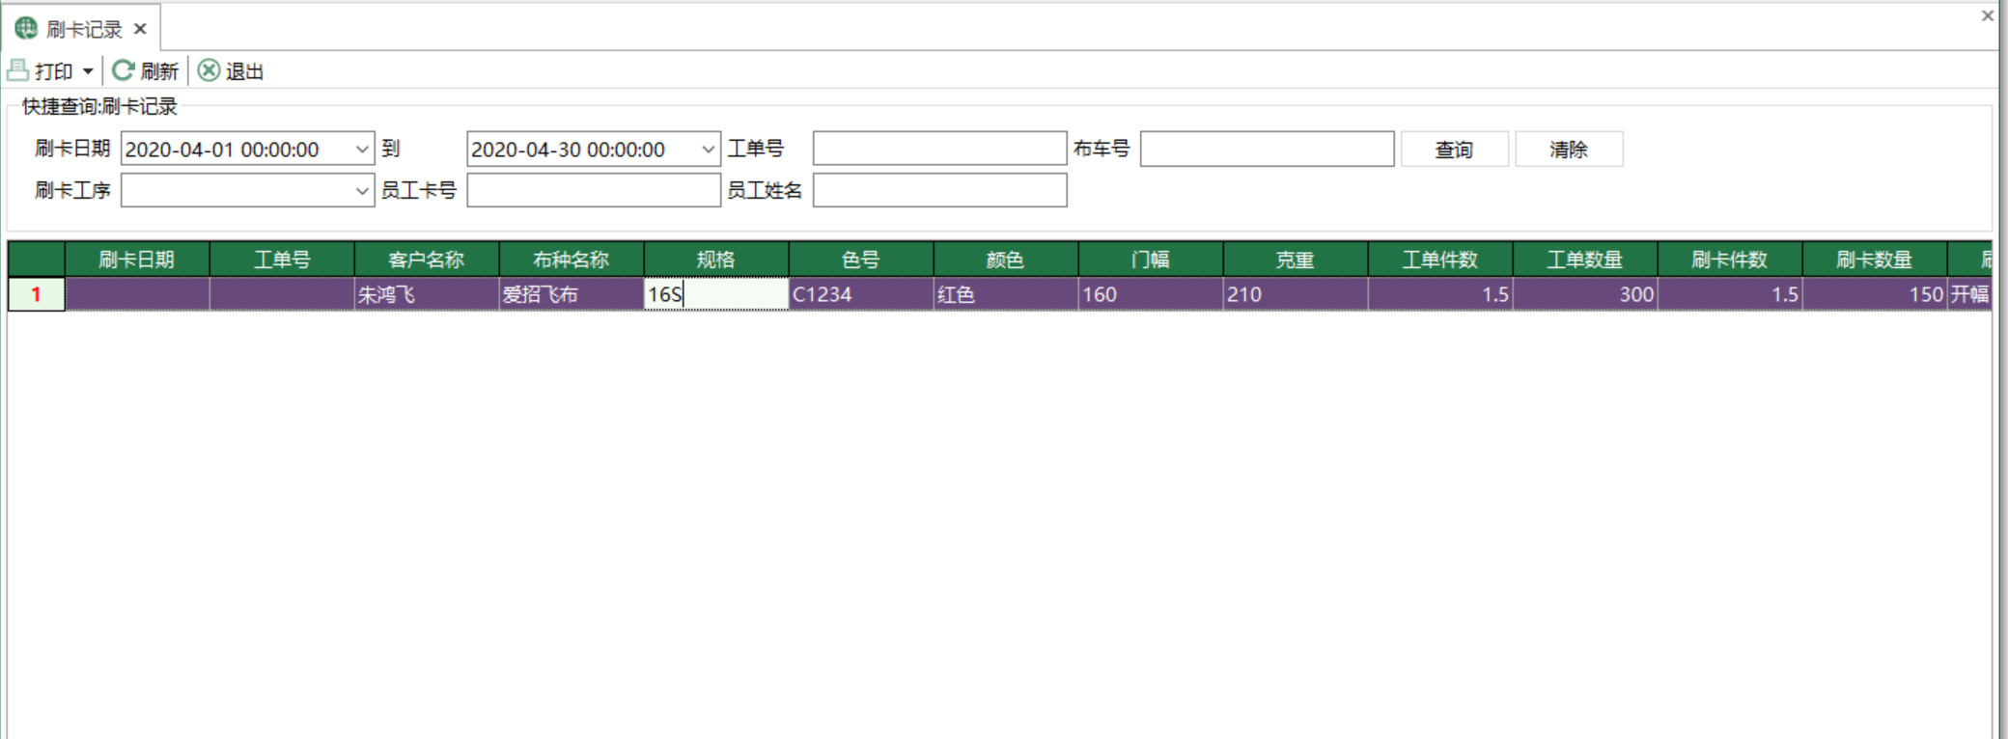Image resolution: width=2008 pixels, height=739 pixels.
Task: Click the empty 工单号 cell in row 1
Action: [282, 294]
